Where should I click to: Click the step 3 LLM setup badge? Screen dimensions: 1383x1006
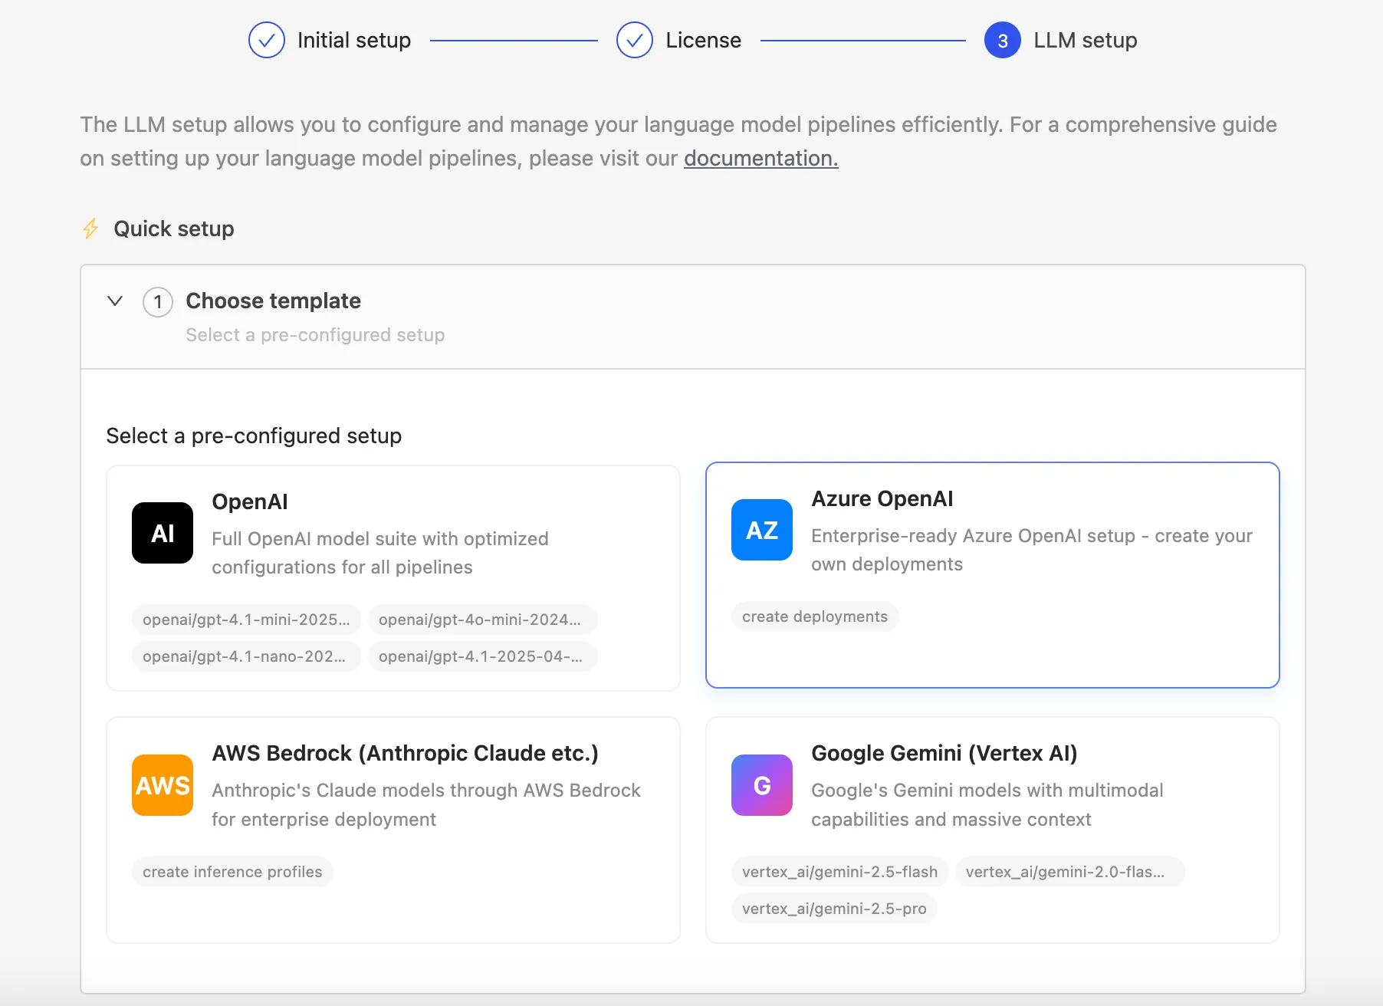pos(1003,40)
